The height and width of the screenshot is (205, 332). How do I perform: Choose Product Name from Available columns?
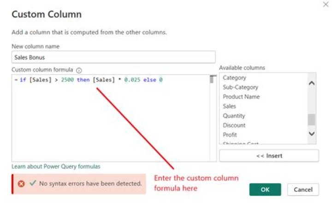[x=241, y=97]
